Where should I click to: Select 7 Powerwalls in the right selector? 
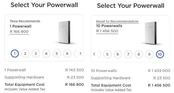[128, 54]
